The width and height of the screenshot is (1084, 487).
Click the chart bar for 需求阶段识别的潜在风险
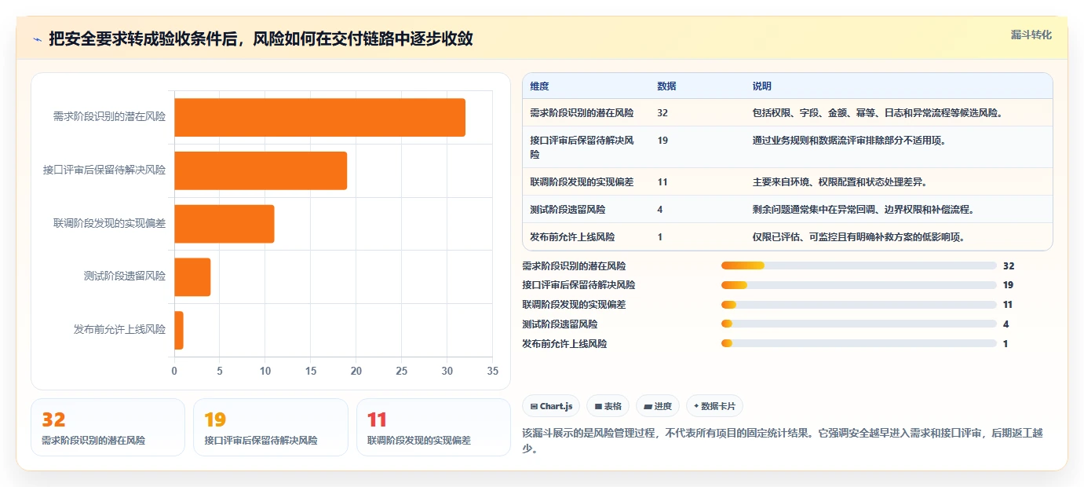click(x=319, y=117)
